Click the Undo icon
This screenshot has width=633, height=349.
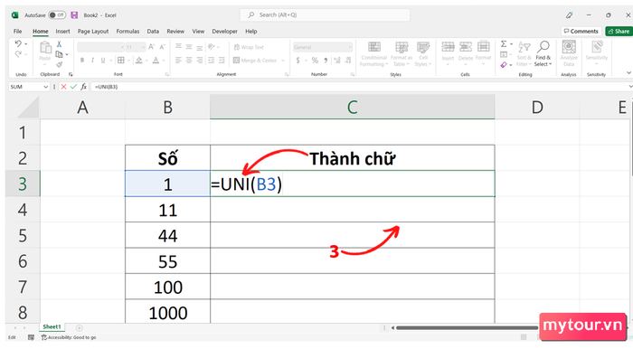tap(18, 43)
